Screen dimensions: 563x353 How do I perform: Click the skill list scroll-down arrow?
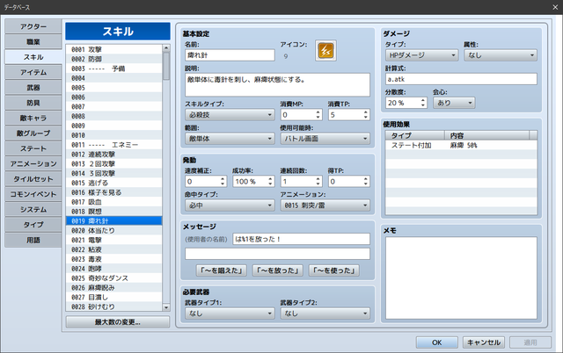tap(166, 307)
